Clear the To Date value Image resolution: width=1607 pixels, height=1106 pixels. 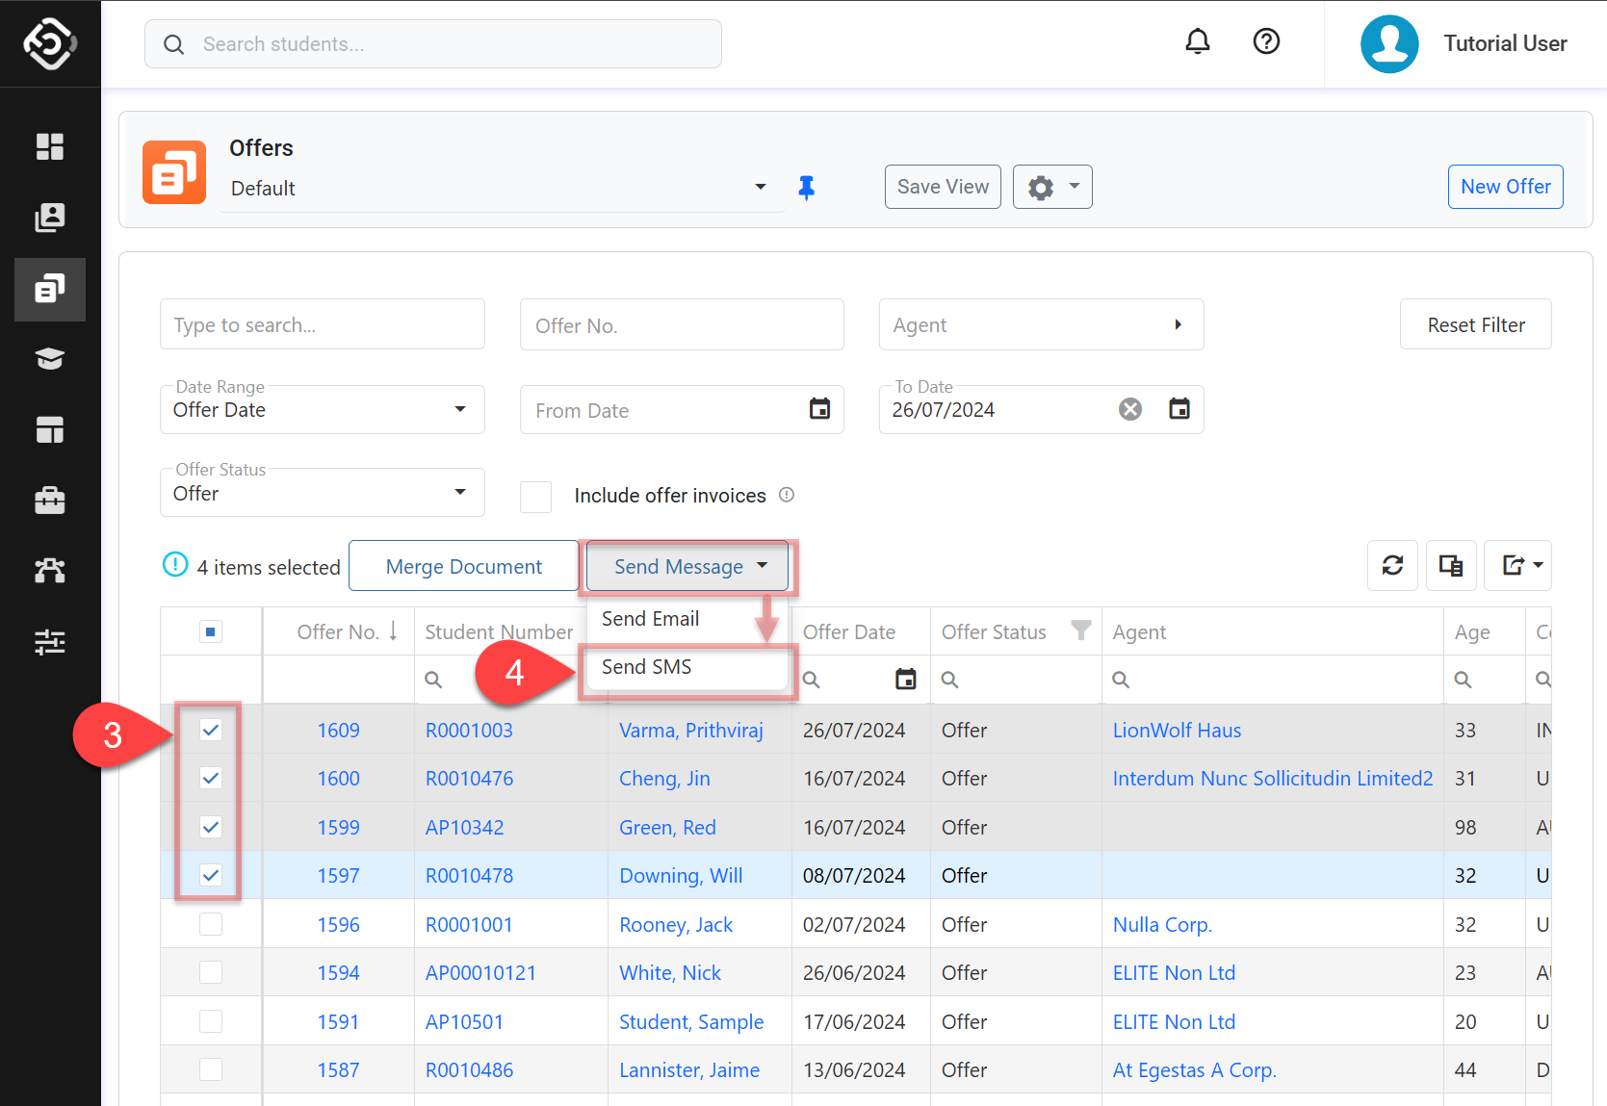(1130, 409)
